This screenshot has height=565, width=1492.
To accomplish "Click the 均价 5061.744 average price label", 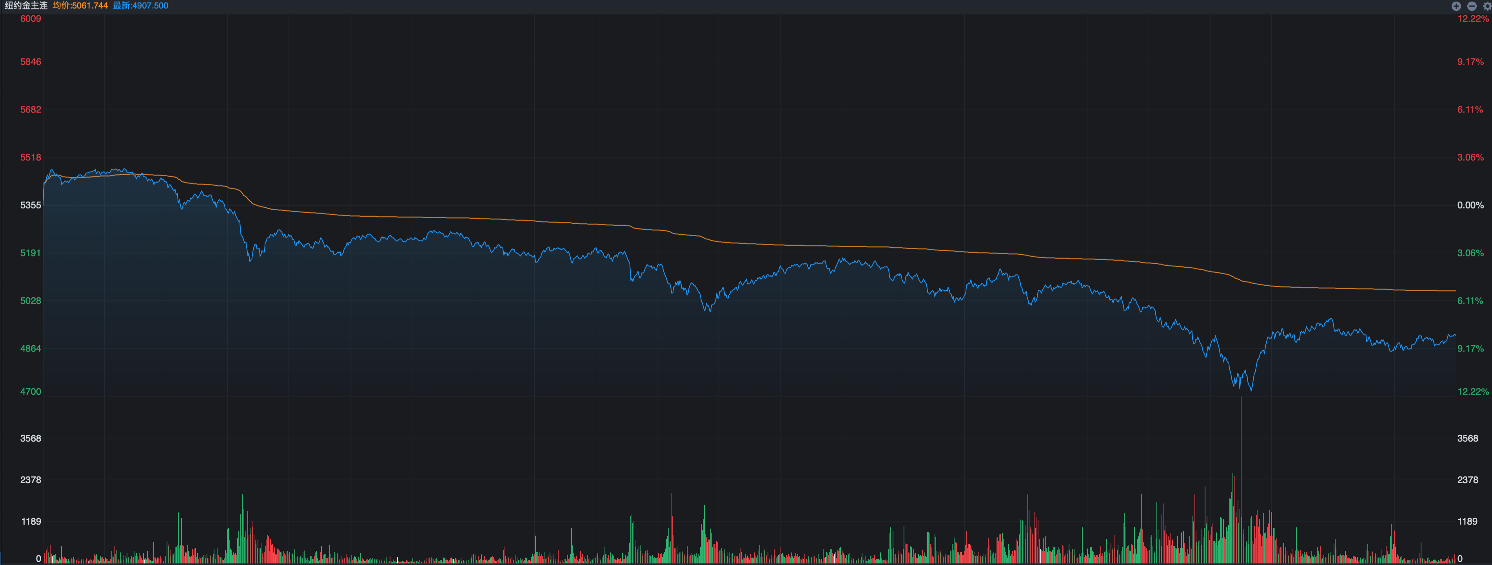I will pos(80,6).
